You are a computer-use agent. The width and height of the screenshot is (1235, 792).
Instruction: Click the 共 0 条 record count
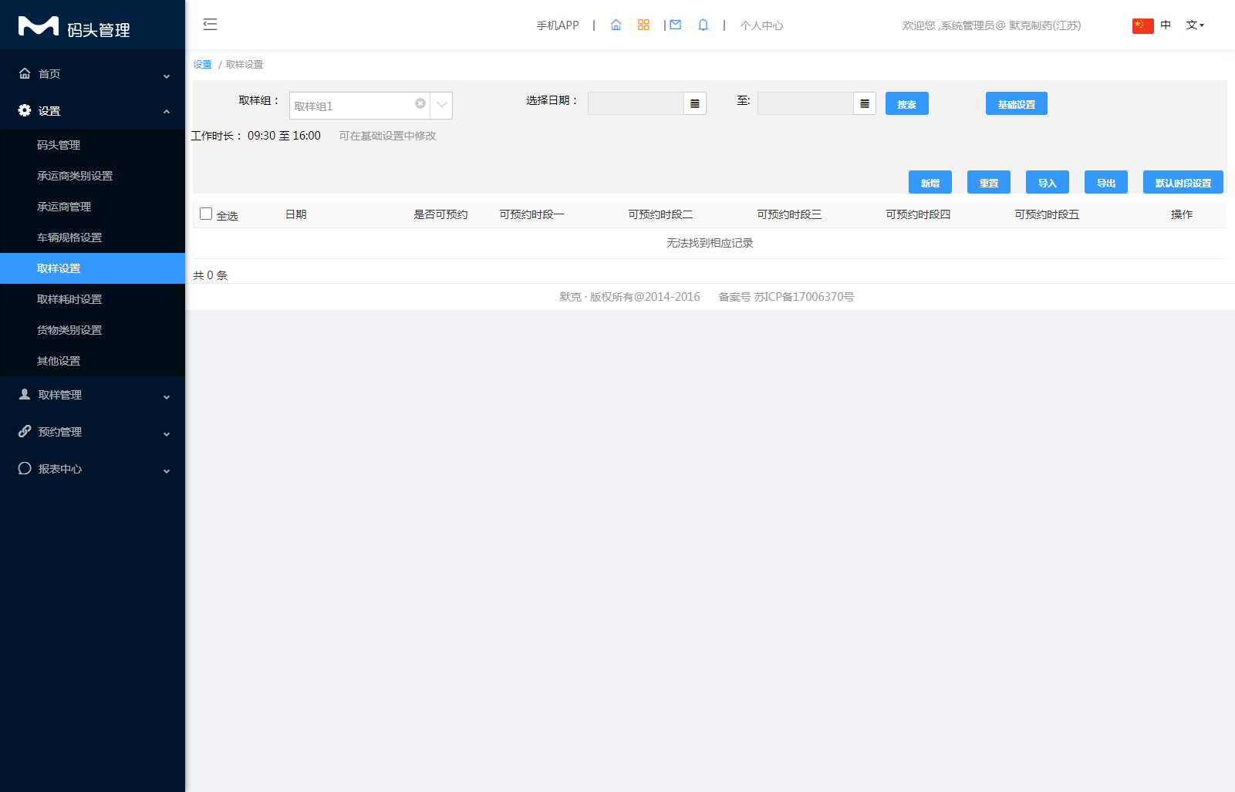click(x=210, y=275)
